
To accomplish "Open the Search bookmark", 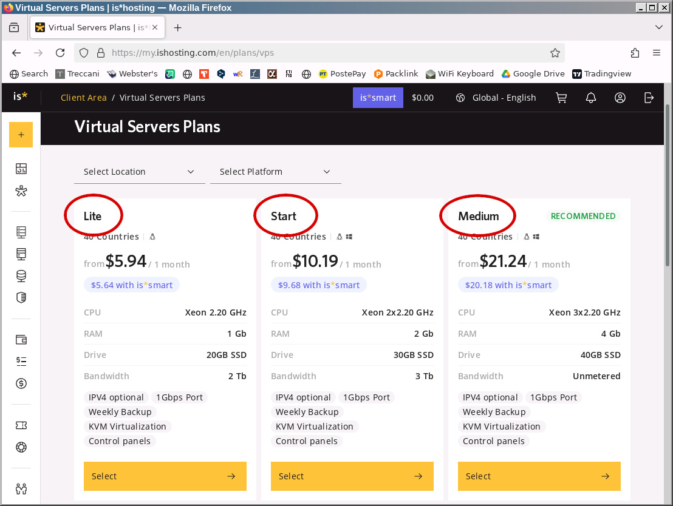I will [29, 74].
